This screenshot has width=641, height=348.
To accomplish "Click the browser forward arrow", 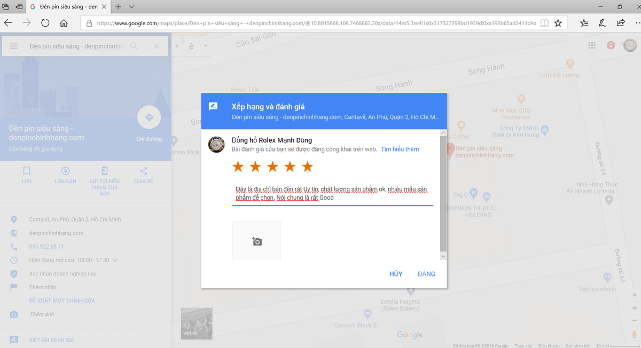I will [27, 23].
